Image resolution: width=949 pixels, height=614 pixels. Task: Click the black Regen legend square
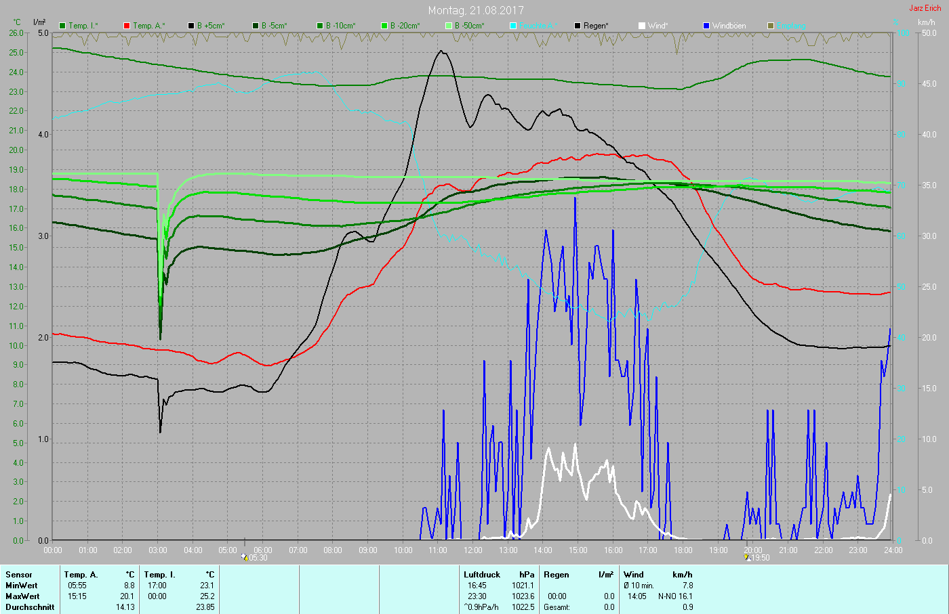pos(578,26)
